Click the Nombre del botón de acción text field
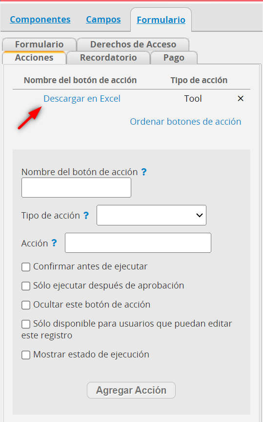The image size is (263, 422). [76, 188]
